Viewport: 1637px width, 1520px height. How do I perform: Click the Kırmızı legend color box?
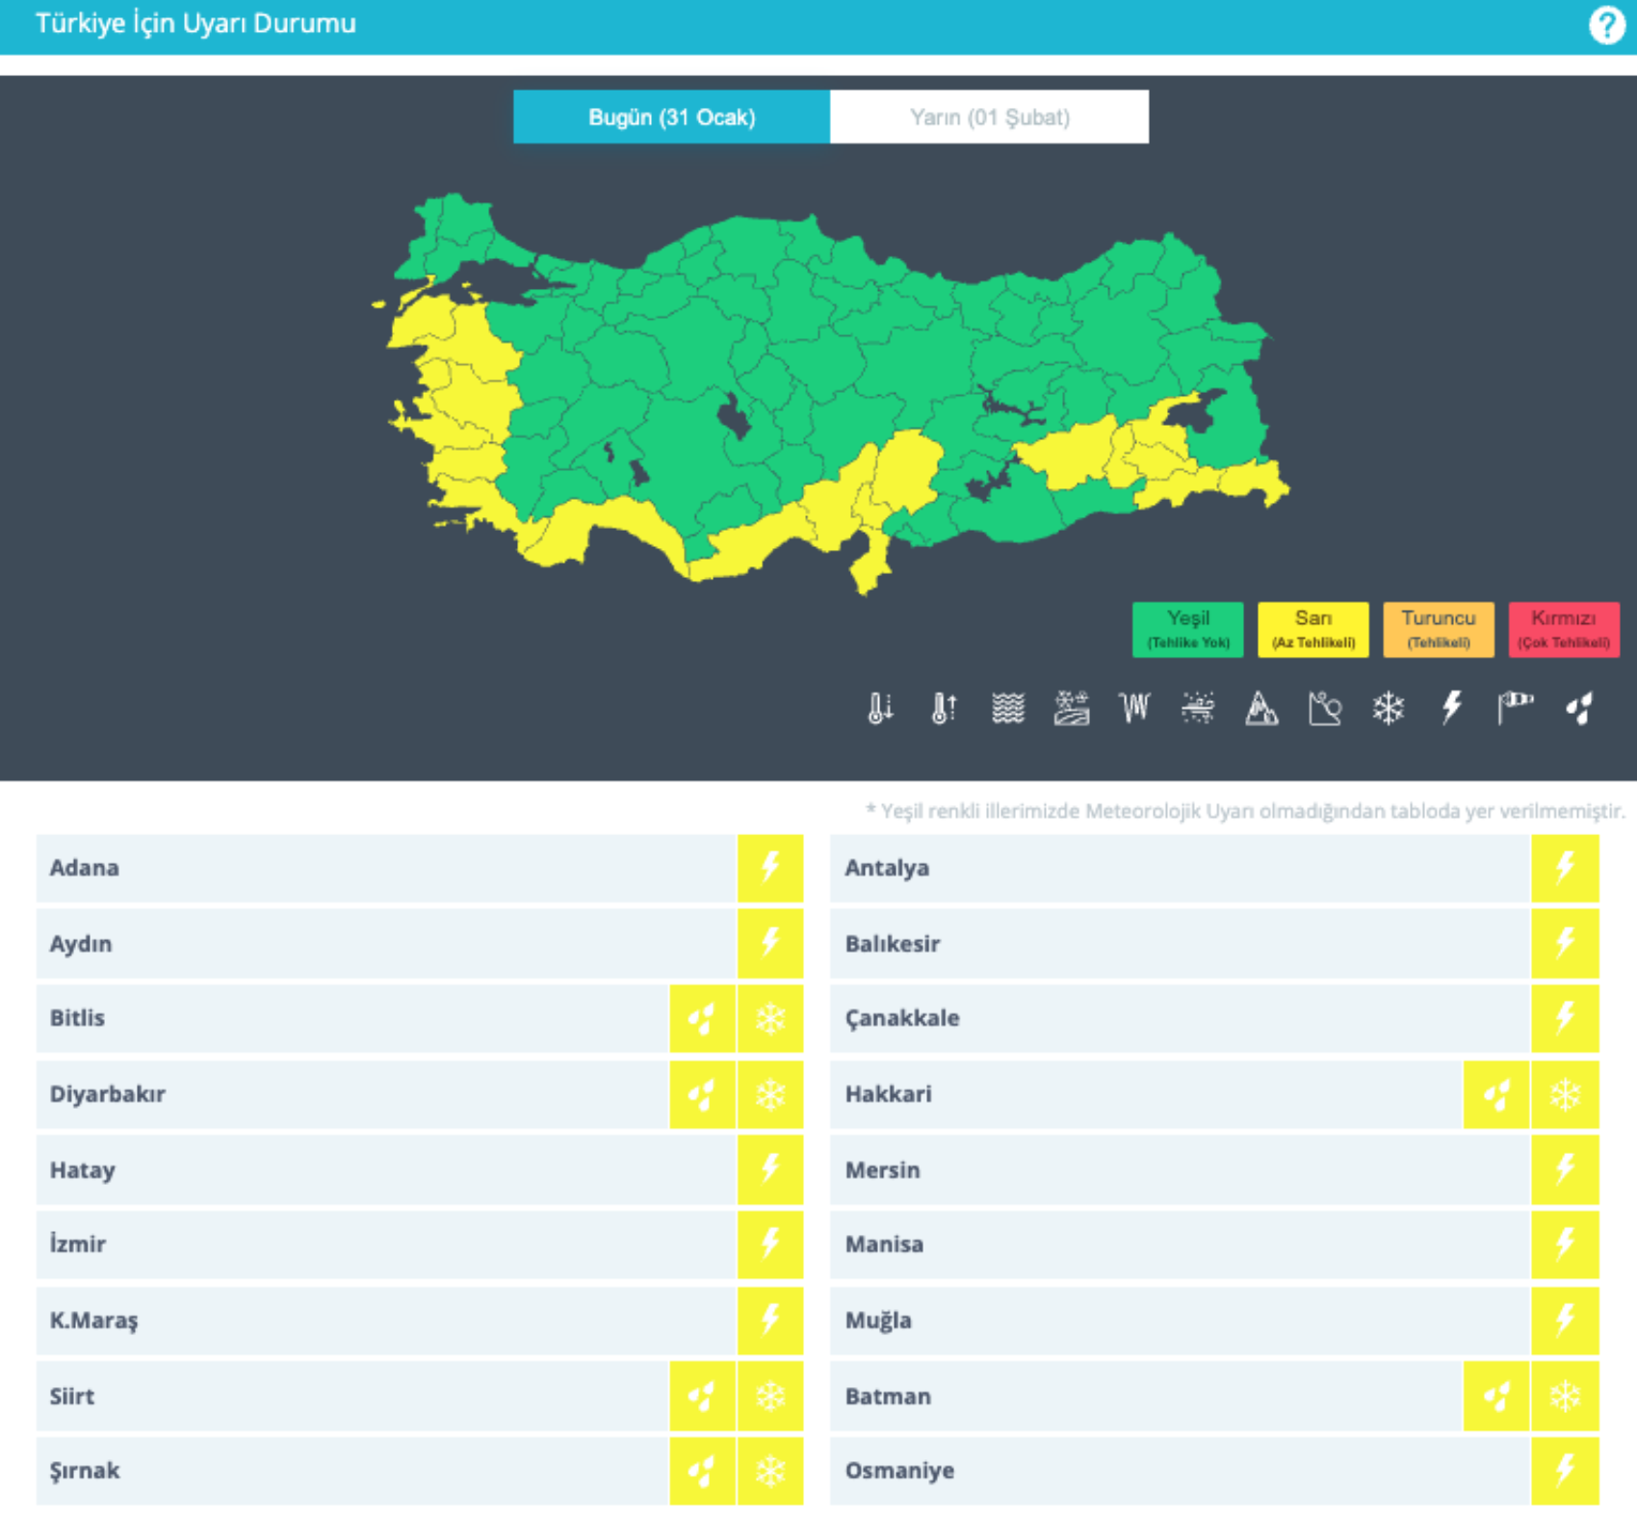[x=1563, y=630]
